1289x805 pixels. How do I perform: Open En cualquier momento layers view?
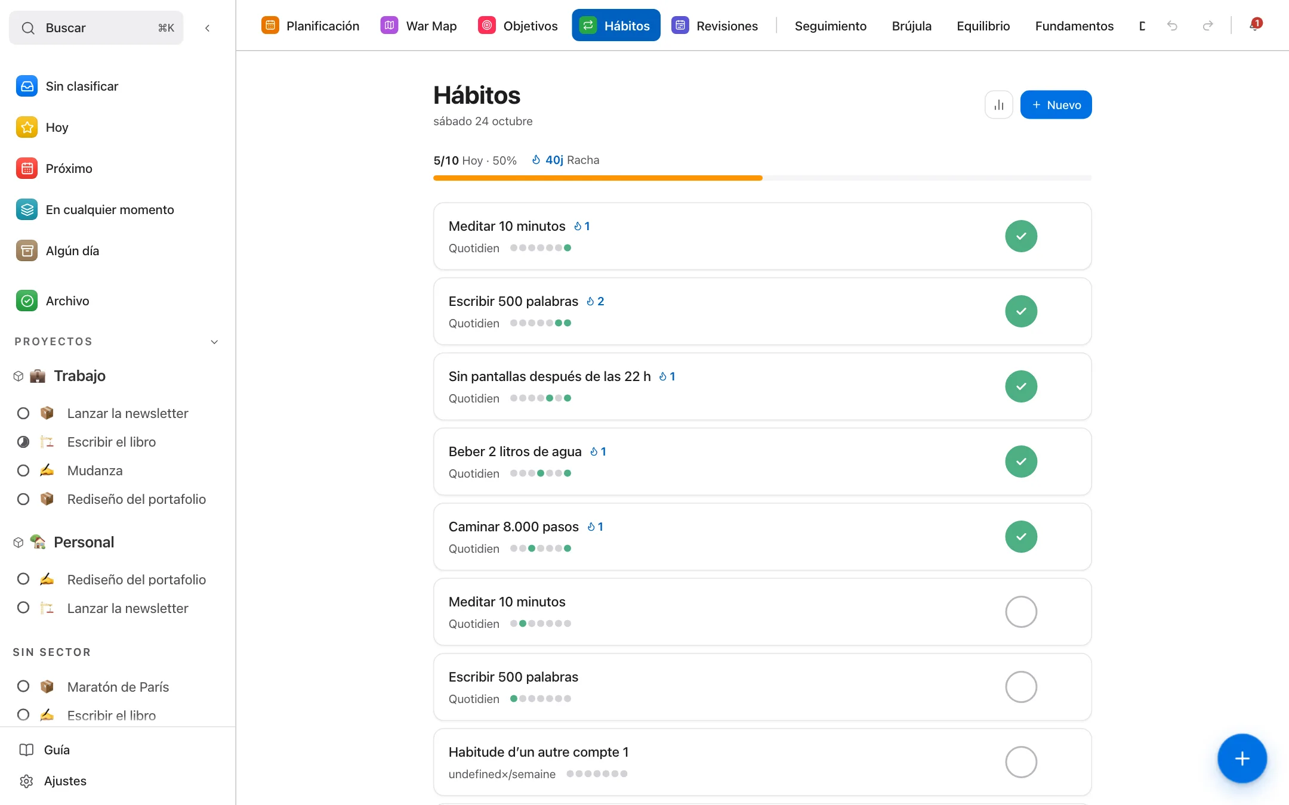(95, 210)
